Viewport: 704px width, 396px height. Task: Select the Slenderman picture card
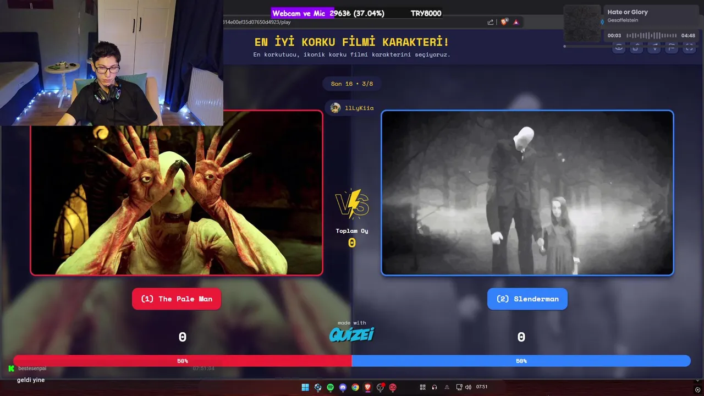(x=527, y=193)
